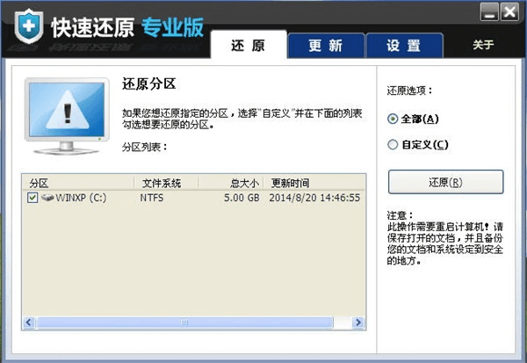Switch to the 还原 tab

coord(249,45)
